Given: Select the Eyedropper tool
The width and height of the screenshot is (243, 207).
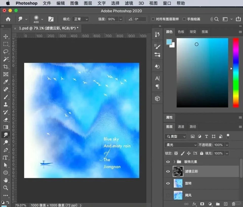Looking at the screenshot, I should pos(6,82).
